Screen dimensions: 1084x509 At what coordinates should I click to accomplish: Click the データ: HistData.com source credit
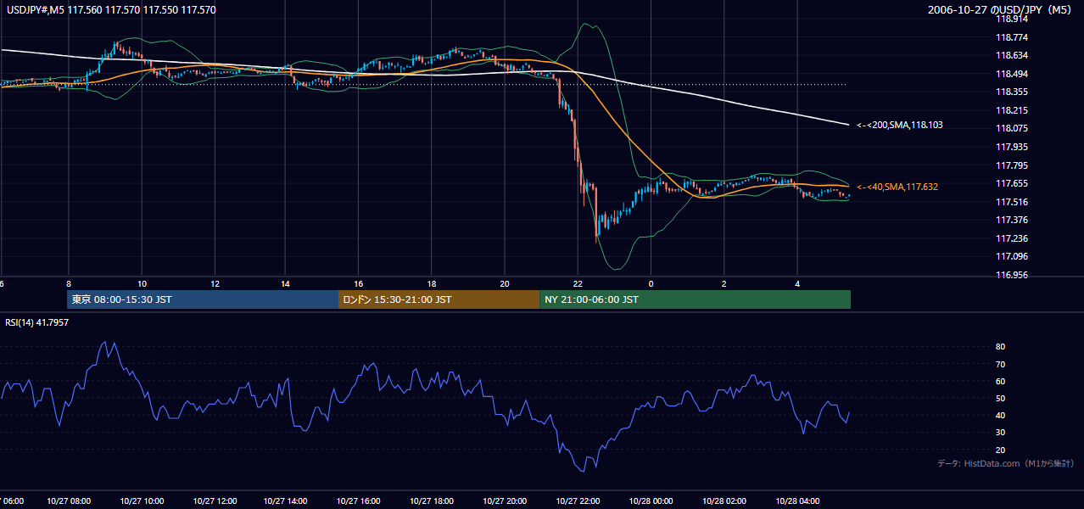pos(1005,463)
